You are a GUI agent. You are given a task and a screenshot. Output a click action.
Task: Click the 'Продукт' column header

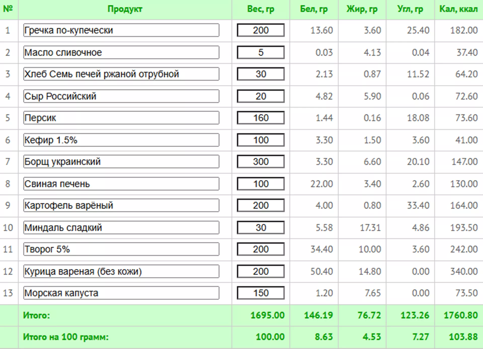coord(125,9)
